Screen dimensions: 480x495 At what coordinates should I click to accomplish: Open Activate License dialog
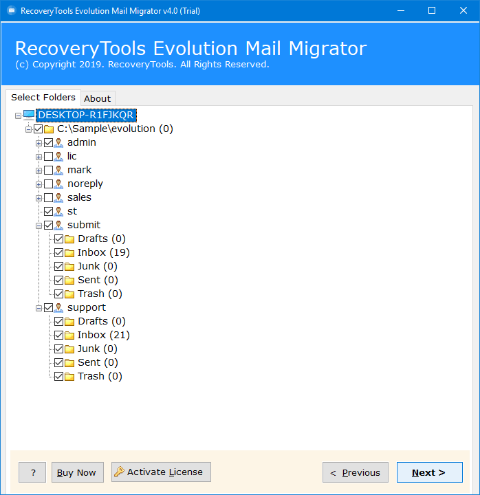point(161,472)
